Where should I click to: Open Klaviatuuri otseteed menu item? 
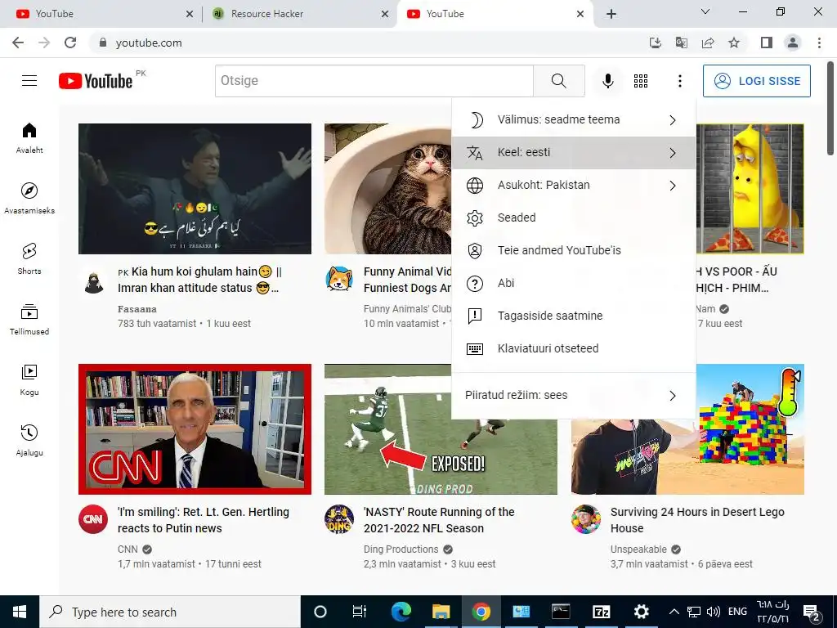click(573, 348)
